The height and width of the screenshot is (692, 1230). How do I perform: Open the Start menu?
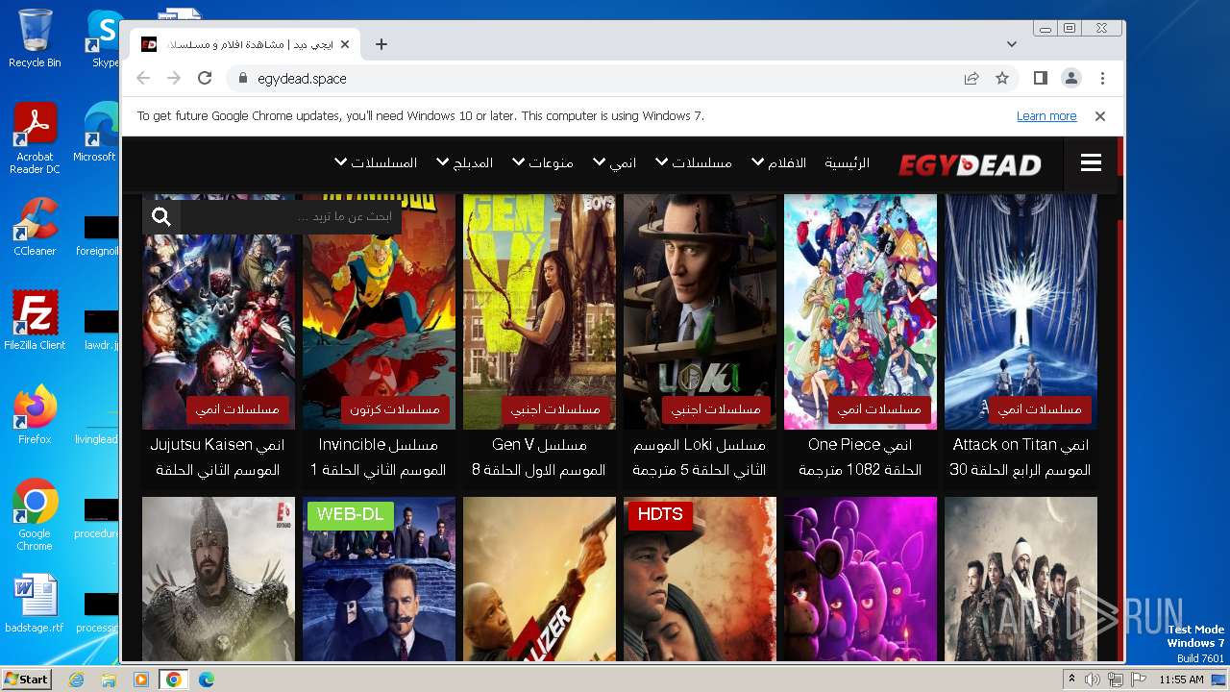(26, 679)
